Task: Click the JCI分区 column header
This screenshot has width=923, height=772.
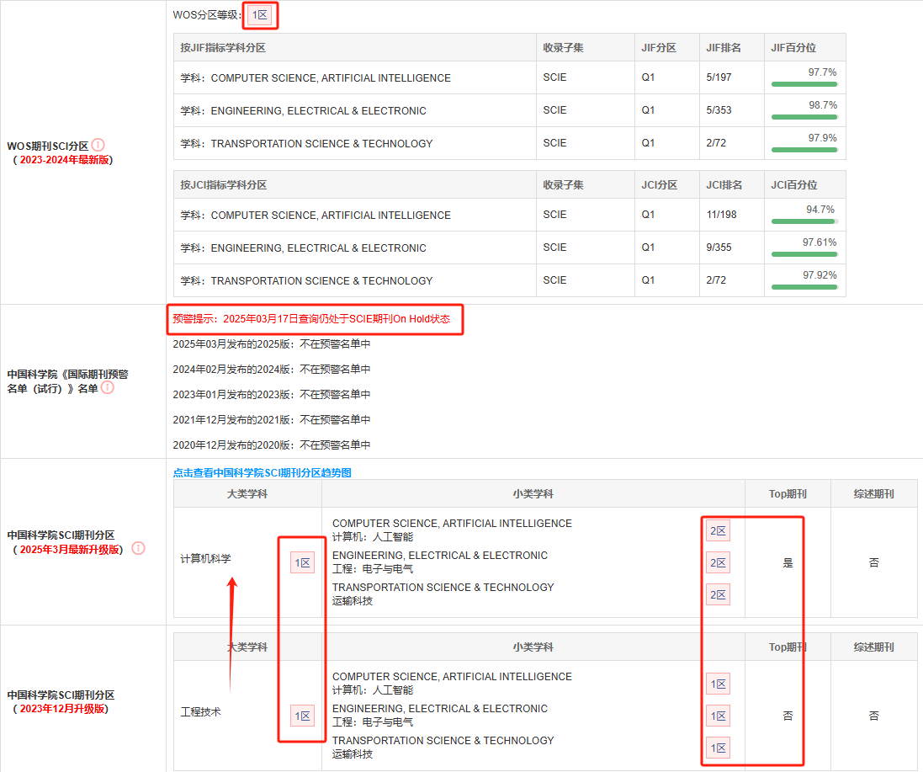Action: point(659,185)
